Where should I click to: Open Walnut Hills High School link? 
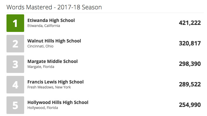point(54,41)
